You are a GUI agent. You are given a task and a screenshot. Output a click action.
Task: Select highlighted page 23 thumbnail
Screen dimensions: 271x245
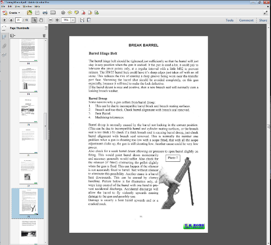29,202
